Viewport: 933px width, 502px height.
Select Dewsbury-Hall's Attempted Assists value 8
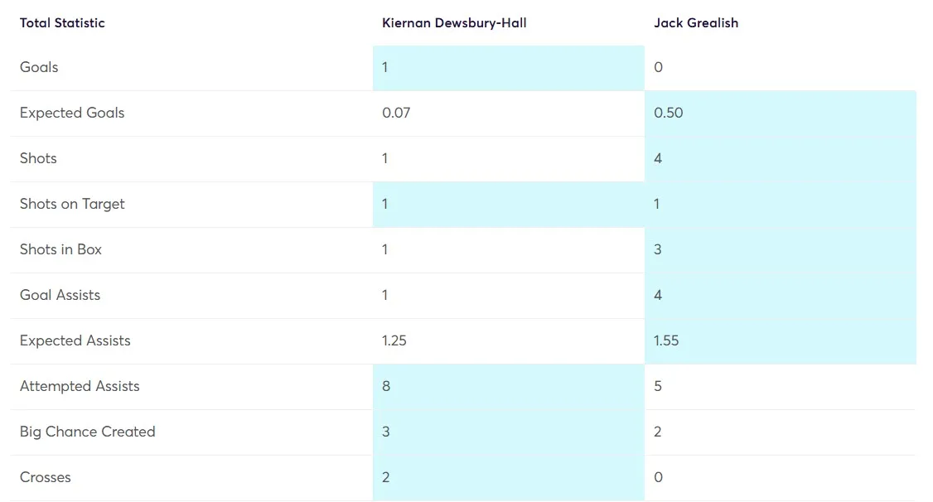386,386
